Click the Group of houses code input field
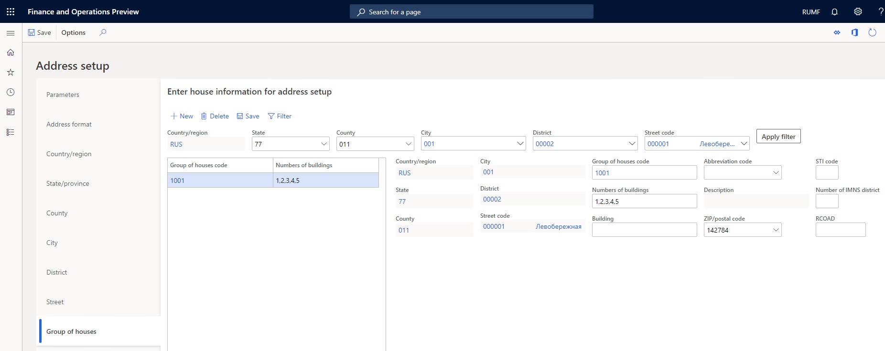Viewport: 885px width, 351px height. (x=644, y=172)
